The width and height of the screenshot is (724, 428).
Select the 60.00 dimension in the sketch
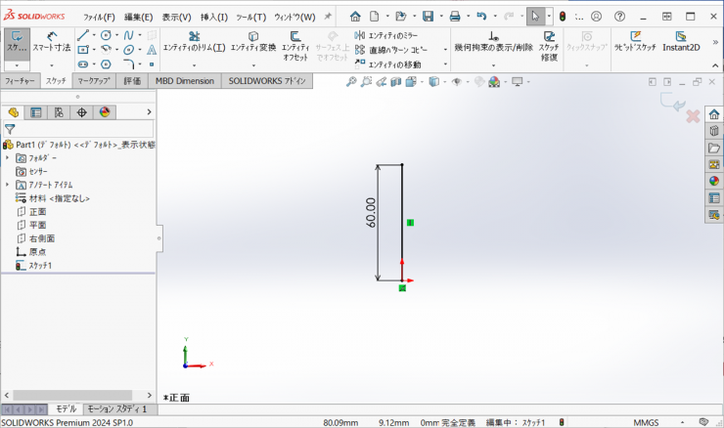pyautogui.click(x=372, y=212)
